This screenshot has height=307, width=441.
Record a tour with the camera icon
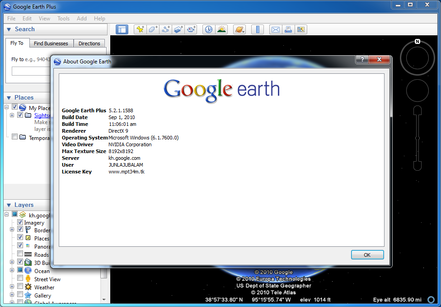[191, 29]
